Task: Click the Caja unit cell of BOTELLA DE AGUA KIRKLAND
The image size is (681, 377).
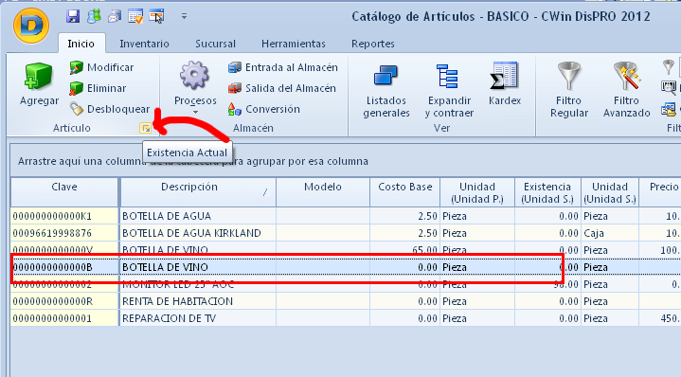Action: (610, 233)
